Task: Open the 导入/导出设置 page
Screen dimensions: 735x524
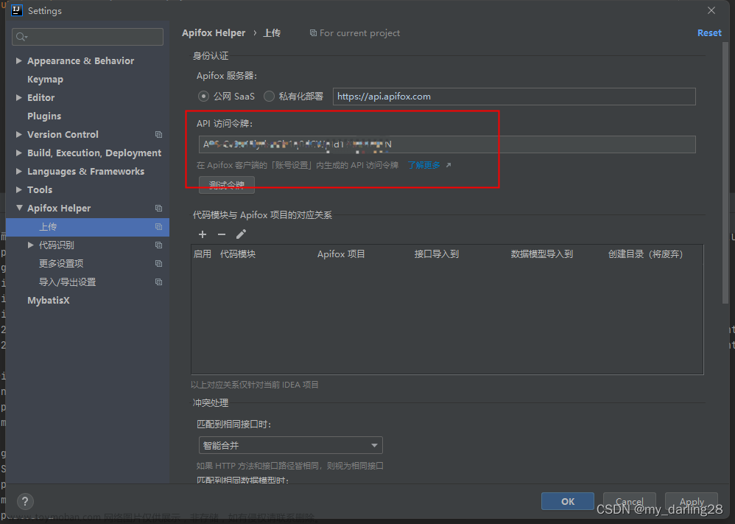Action: [67, 282]
